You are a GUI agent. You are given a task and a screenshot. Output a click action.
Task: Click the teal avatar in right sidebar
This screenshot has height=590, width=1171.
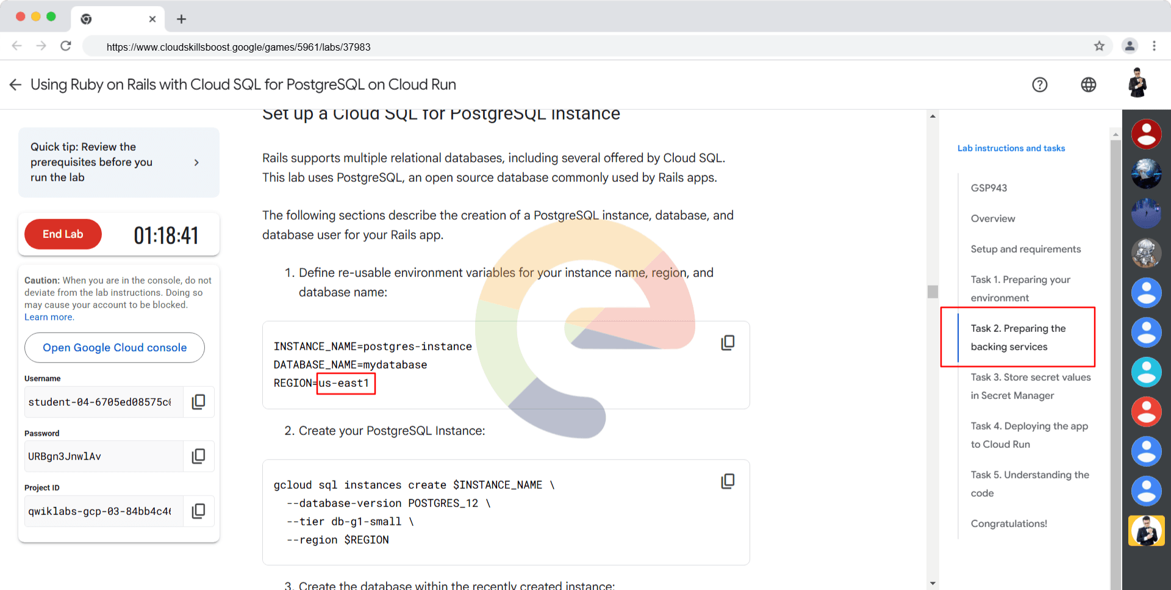click(1147, 372)
